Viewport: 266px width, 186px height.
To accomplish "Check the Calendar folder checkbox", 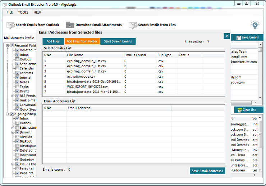I will point(17,68).
